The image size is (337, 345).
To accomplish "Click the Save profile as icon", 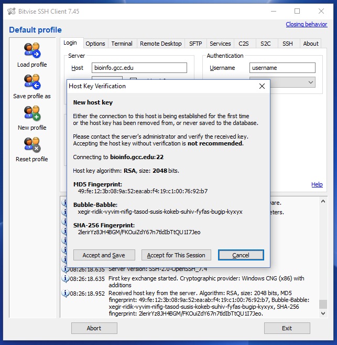I will coord(32,82).
